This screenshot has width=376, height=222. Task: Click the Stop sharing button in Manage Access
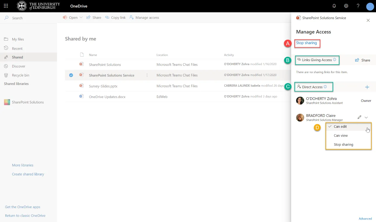pyautogui.click(x=307, y=43)
